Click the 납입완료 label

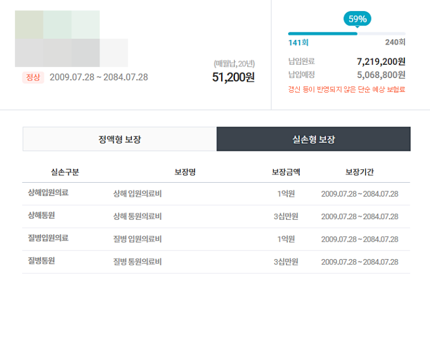click(x=302, y=61)
